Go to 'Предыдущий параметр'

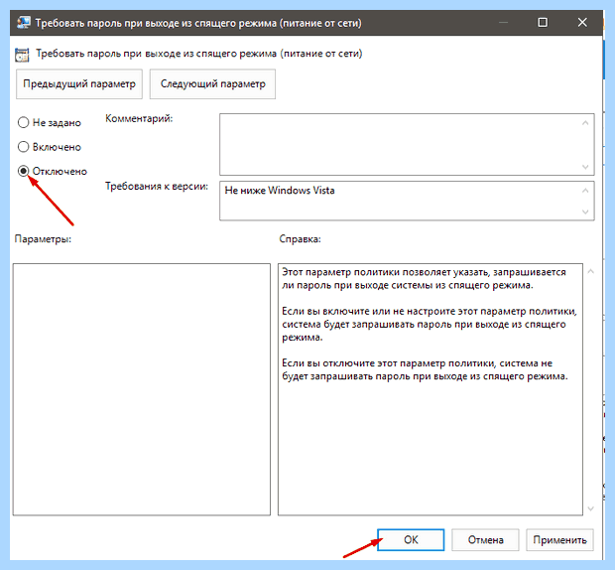point(79,84)
